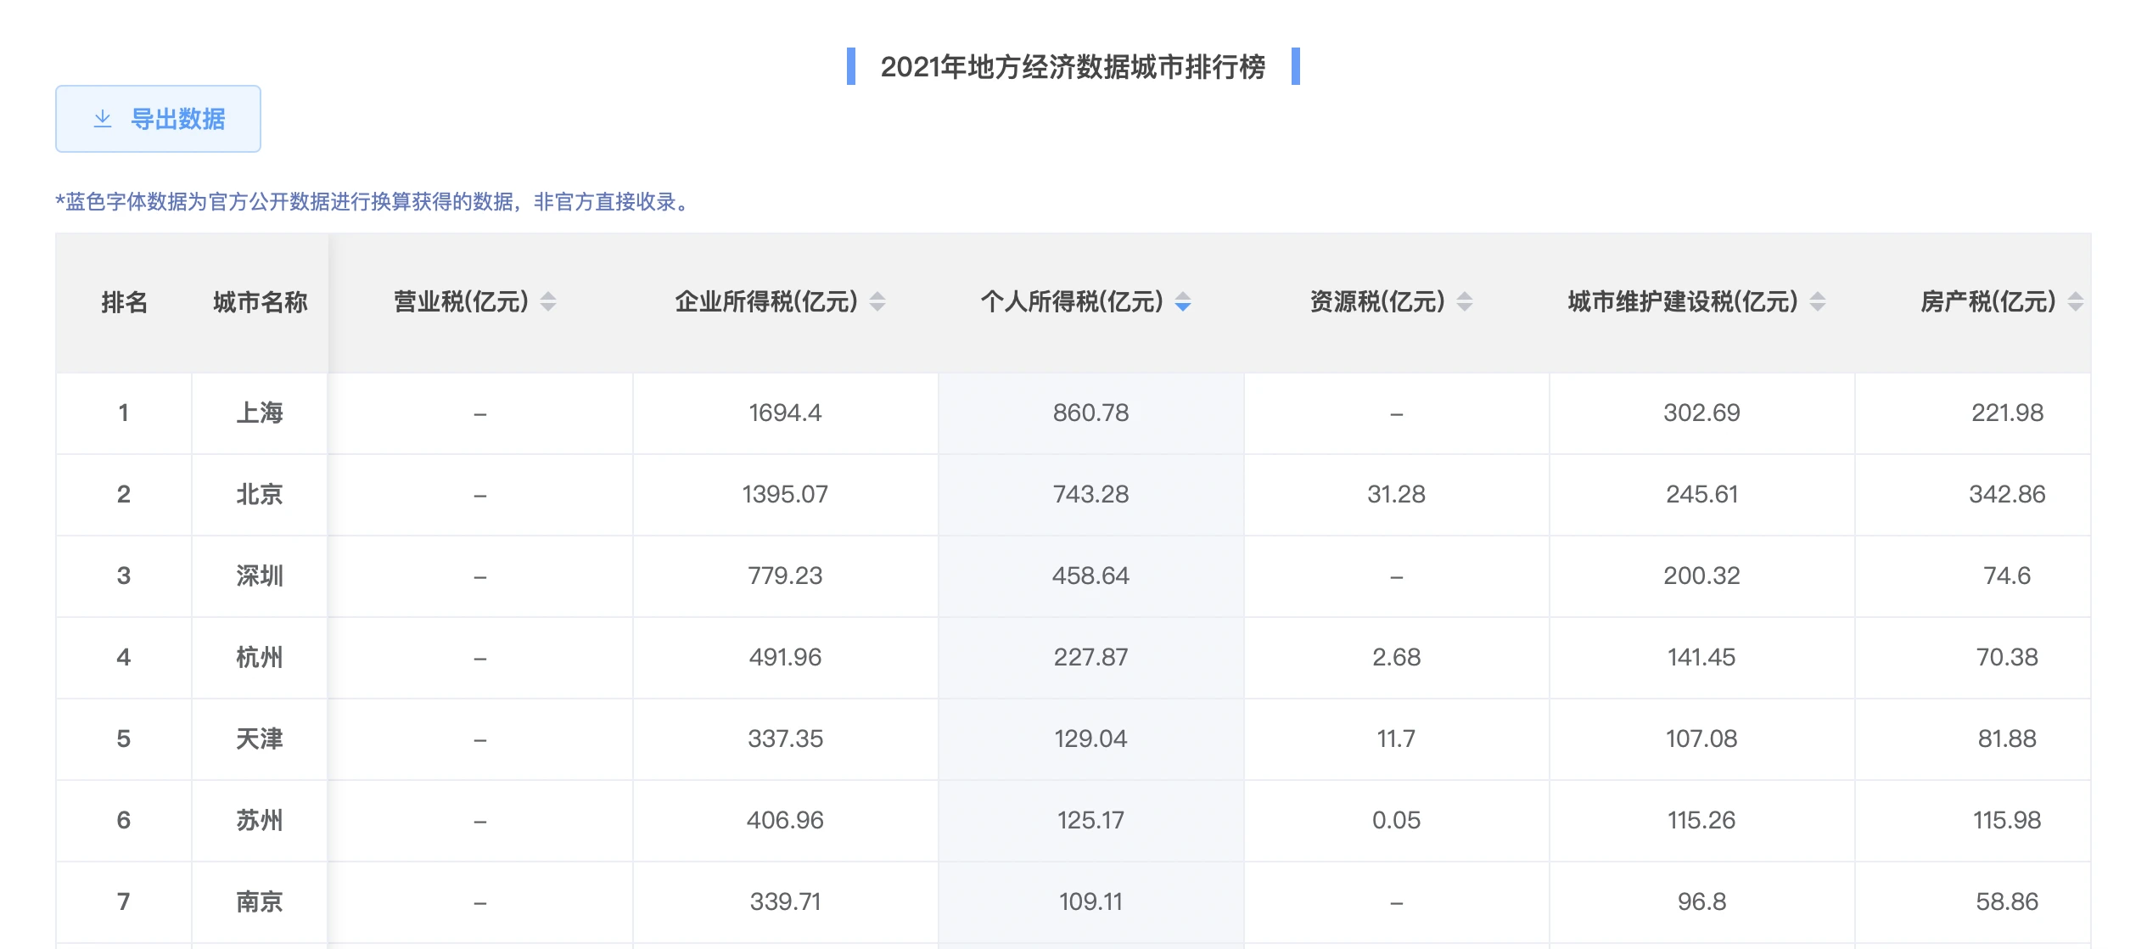Viewport: 2147px width, 949px height.
Task: Click Shanghai's 860.78 personal income tax value
Action: pos(1090,413)
